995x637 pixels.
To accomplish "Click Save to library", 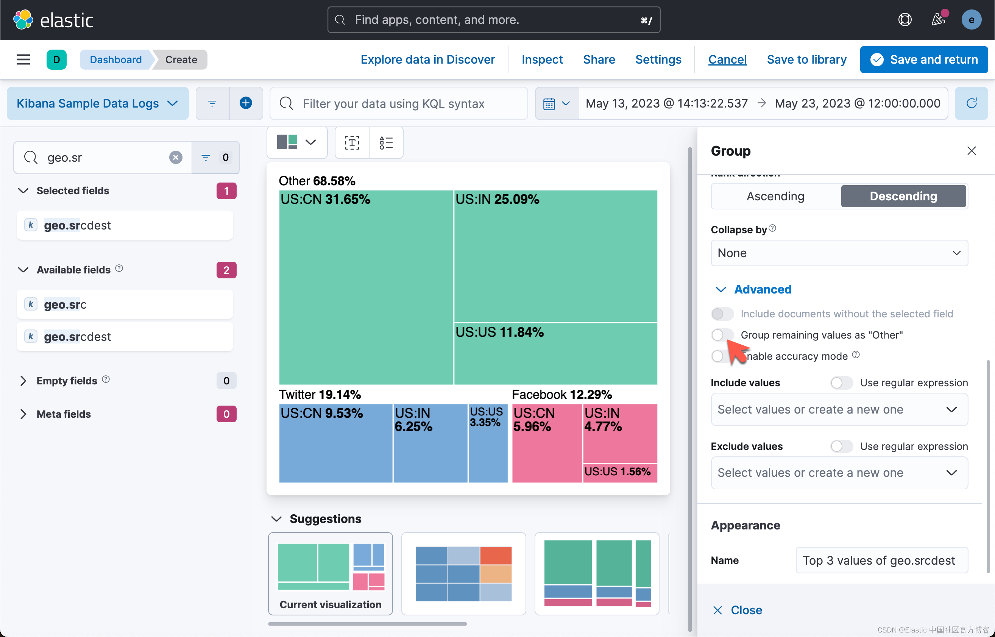I will (x=806, y=59).
